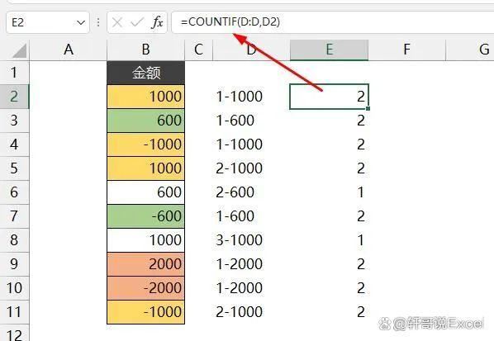Click the fill handle of cell E2
This screenshot has height=341, width=494.
click(368, 109)
